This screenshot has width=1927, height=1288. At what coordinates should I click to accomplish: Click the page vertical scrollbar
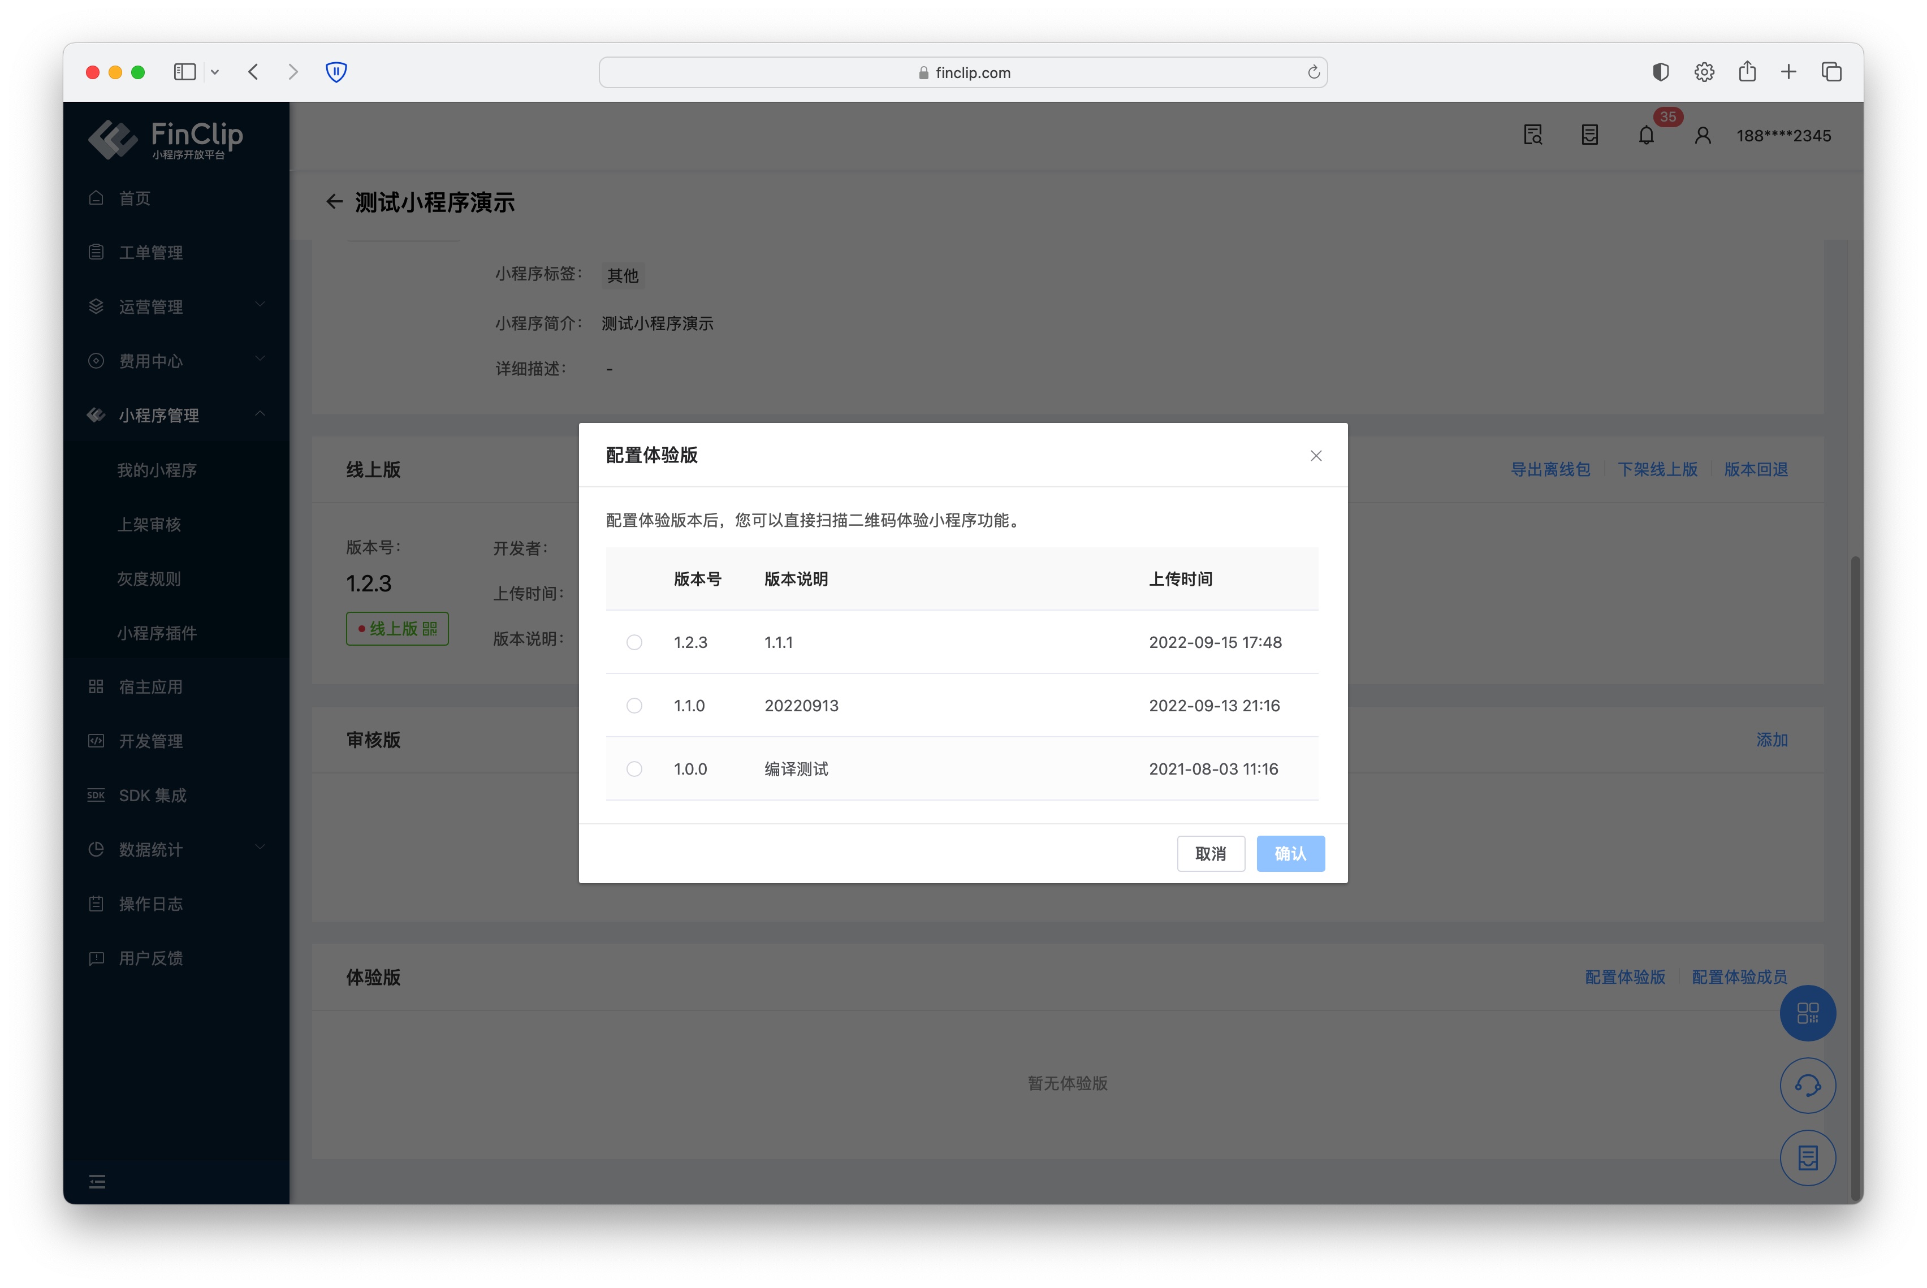coord(1855,822)
